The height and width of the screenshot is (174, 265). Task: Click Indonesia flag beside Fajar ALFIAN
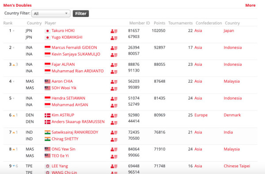tap(48, 64)
